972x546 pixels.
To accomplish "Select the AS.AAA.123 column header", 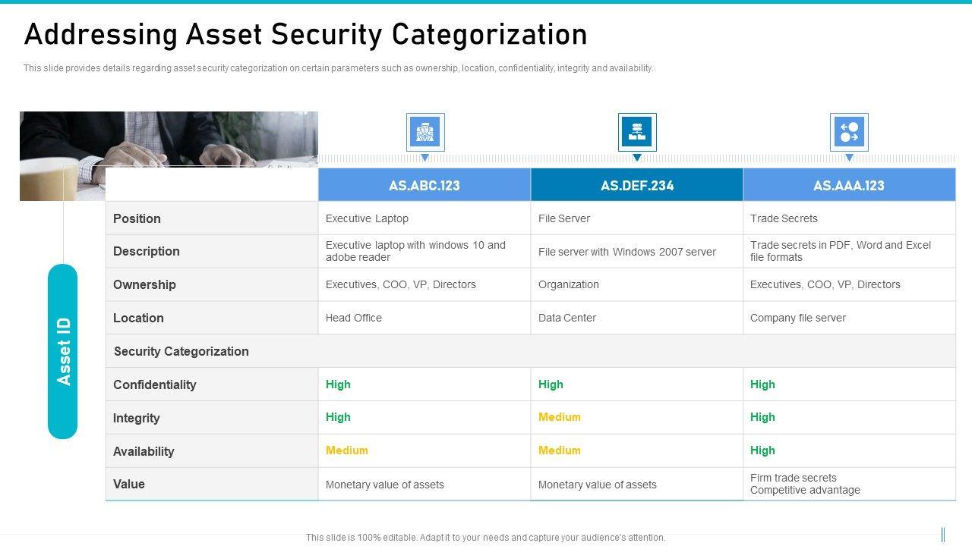I will [x=849, y=185].
